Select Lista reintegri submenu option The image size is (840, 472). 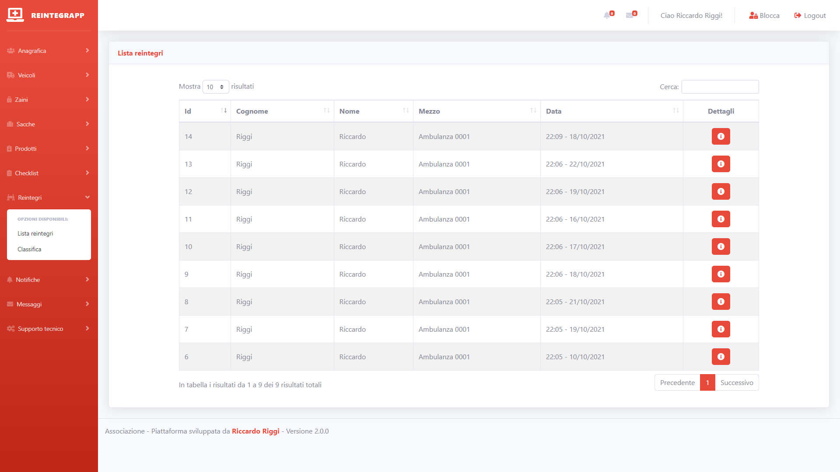[x=35, y=233]
